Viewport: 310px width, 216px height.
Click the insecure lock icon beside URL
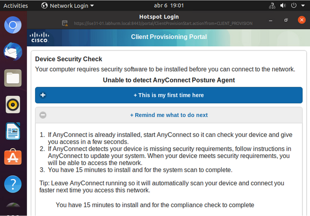tap(65, 23)
